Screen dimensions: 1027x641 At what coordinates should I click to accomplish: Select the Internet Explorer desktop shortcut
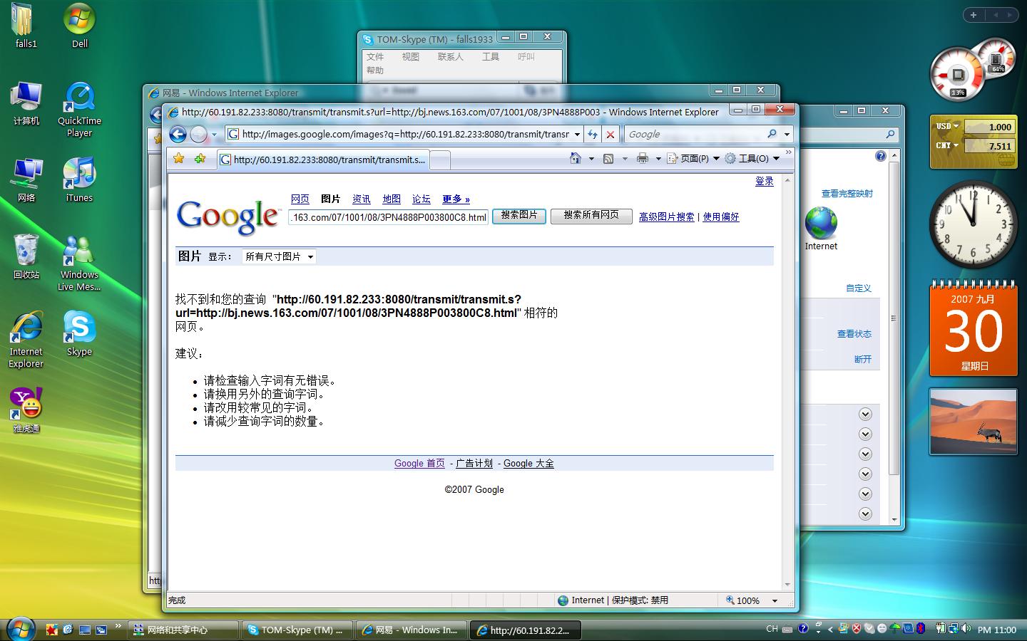click(26, 340)
